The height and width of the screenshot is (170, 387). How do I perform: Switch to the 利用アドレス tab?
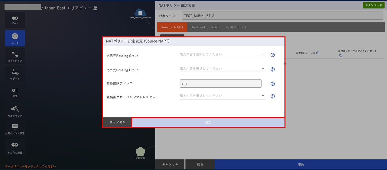[236, 27]
